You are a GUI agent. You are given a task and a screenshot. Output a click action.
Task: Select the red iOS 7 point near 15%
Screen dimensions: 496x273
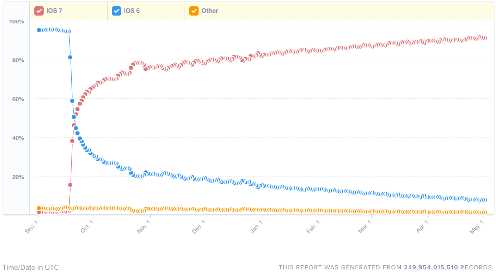tap(70, 185)
